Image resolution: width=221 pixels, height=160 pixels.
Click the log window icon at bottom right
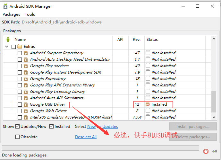click(x=215, y=151)
